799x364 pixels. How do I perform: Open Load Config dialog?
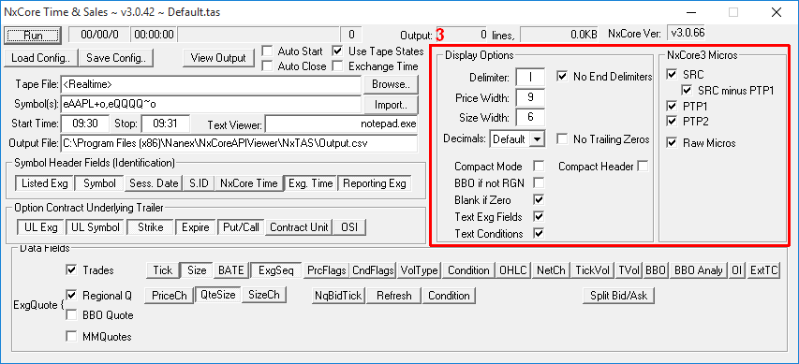pos(40,57)
